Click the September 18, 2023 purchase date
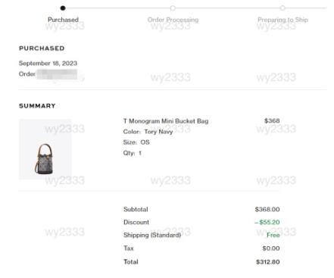Viewport: 334px width, 278px height. [x=48, y=63]
